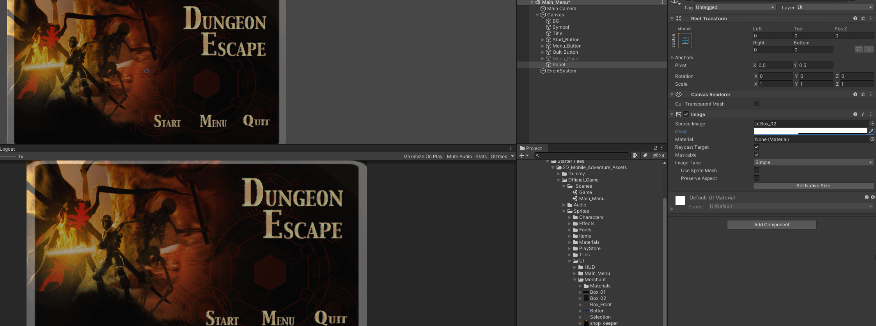Collapse the Rect Transform component

click(672, 18)
